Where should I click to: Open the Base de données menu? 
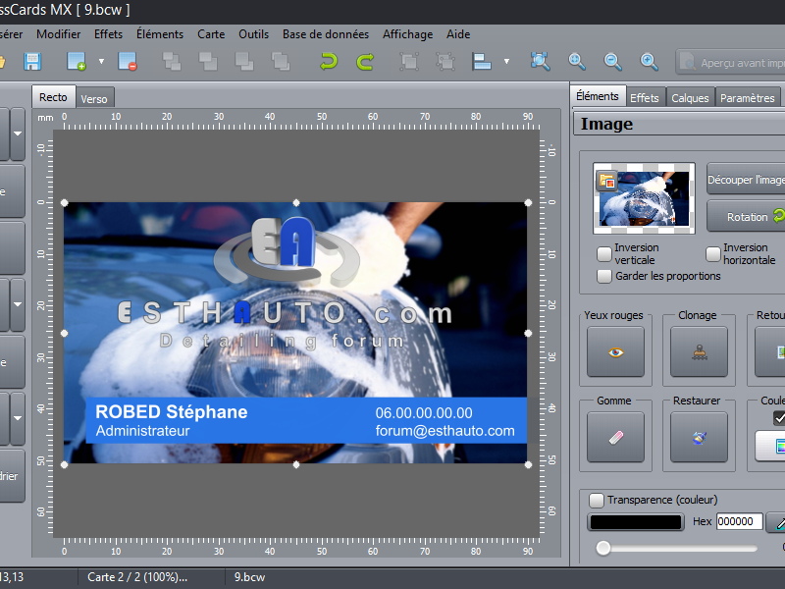click(x=326, y=34)
